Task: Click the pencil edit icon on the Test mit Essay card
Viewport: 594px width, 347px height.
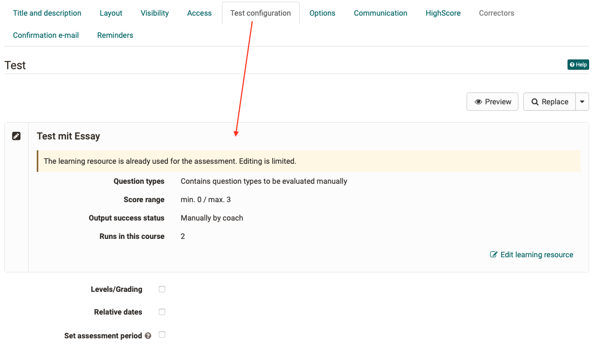Action: 16,136
